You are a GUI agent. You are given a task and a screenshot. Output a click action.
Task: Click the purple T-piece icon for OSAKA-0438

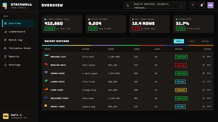click(46, 72)
